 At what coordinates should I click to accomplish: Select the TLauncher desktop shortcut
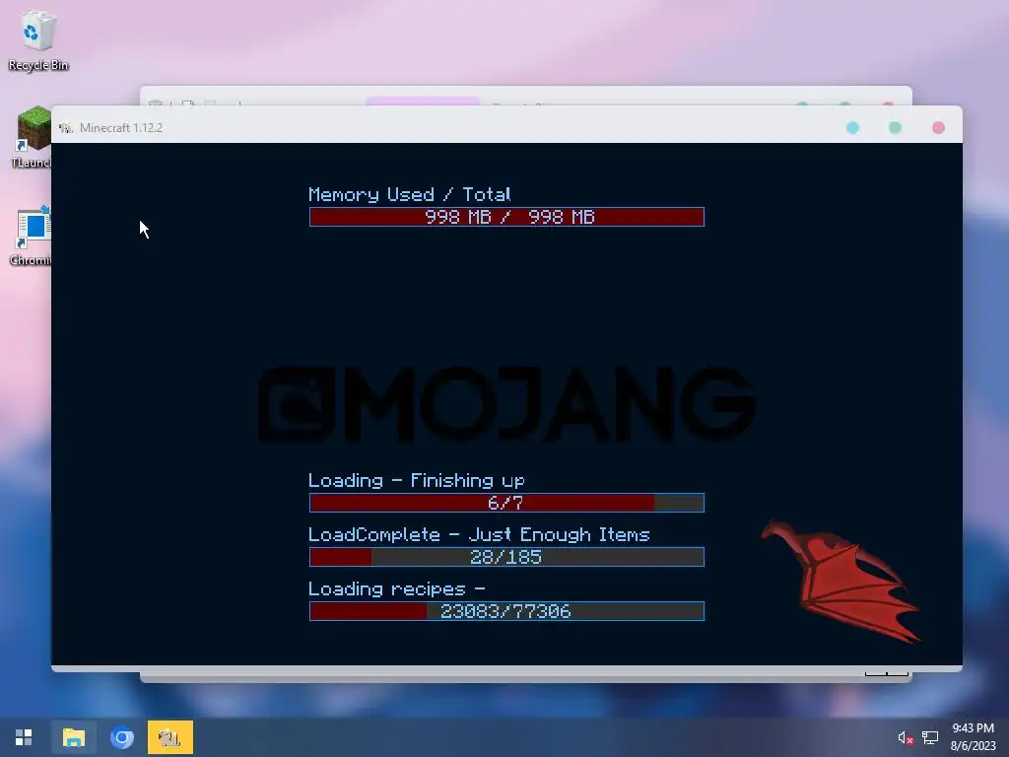[x=34, y=136]
